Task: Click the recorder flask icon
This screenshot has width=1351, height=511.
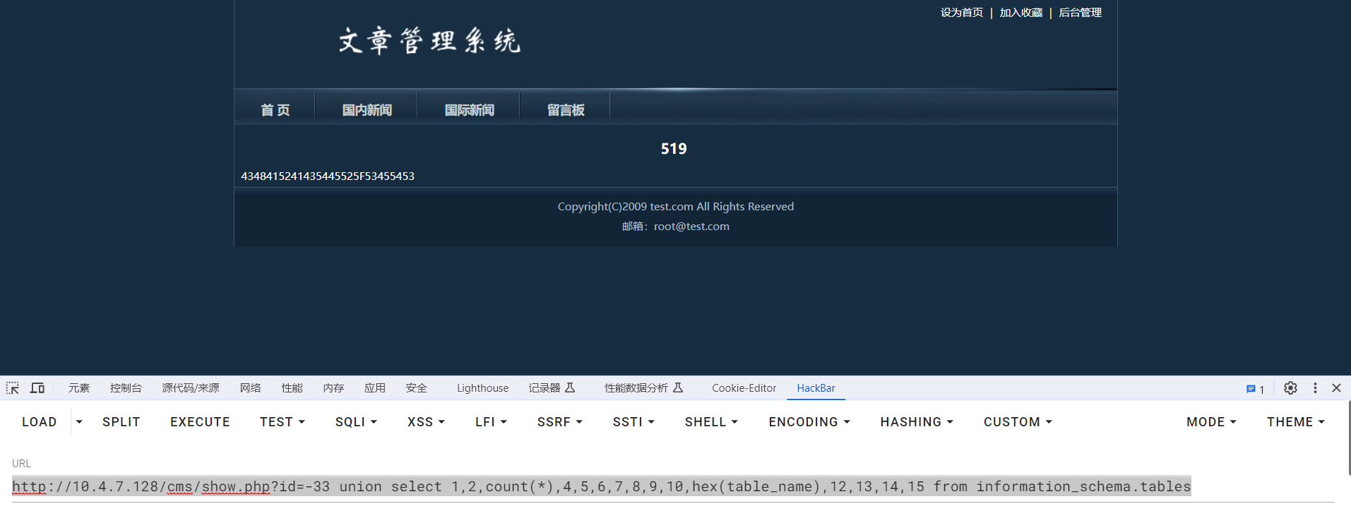Action: (570, 387)
